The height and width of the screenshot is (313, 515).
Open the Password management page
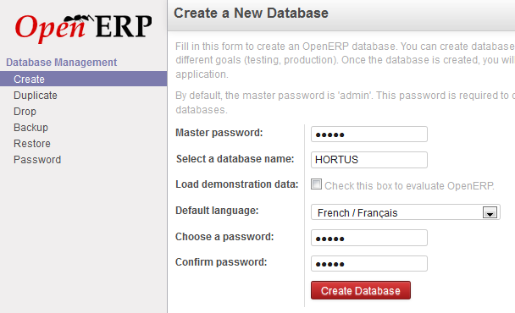coord(37,159)
